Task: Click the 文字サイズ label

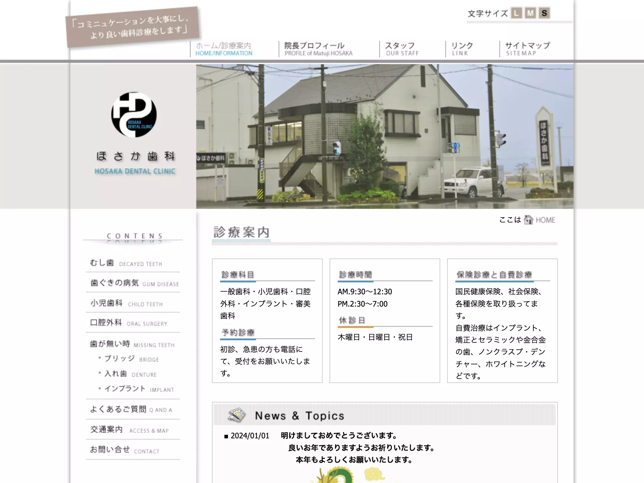Action: [488, 14]
